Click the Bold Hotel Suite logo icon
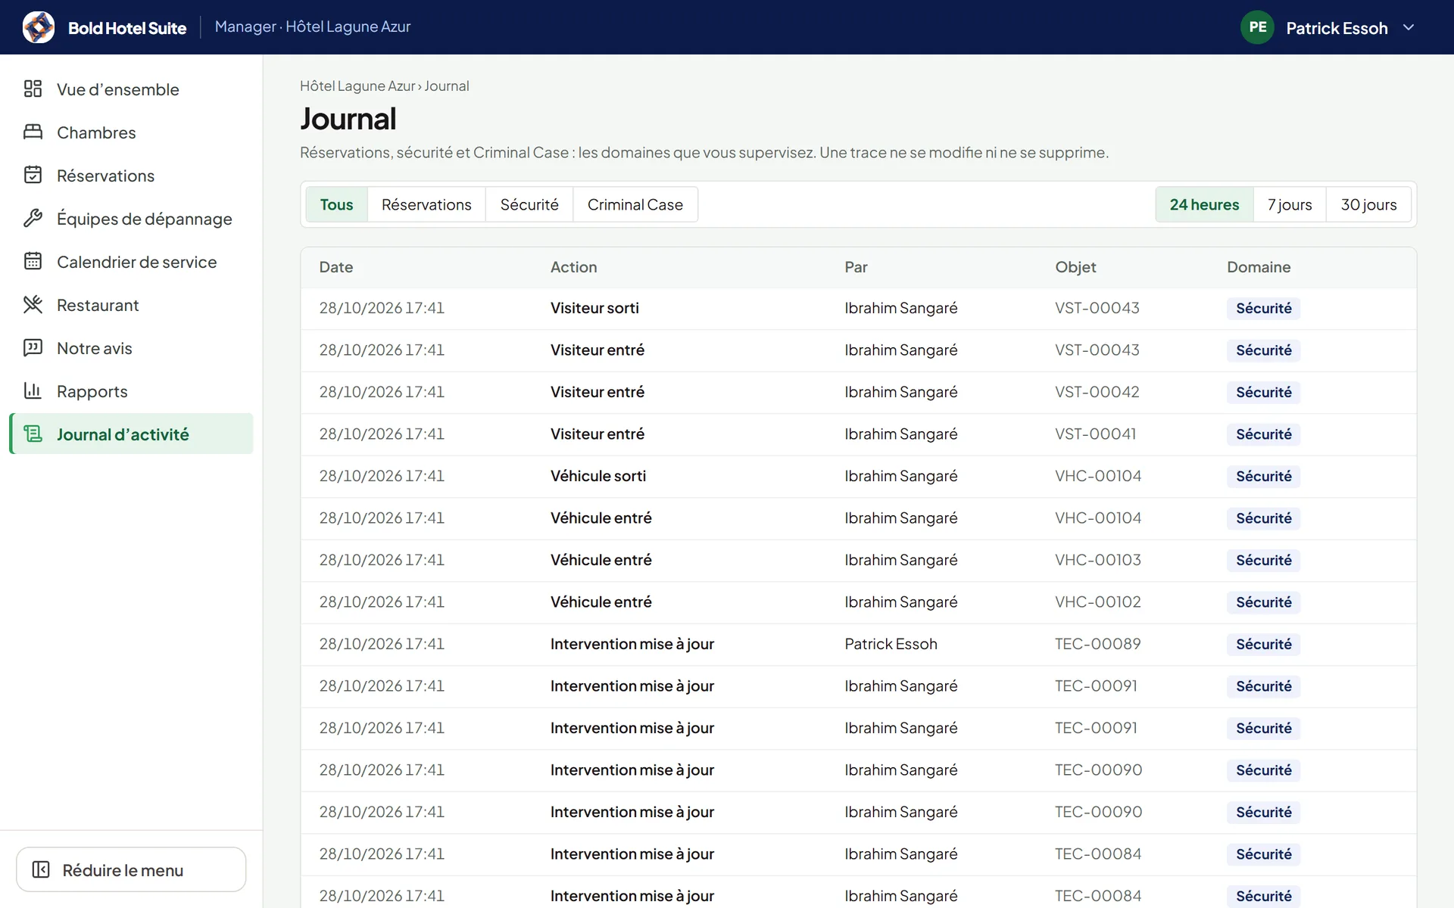 (39, 27)
